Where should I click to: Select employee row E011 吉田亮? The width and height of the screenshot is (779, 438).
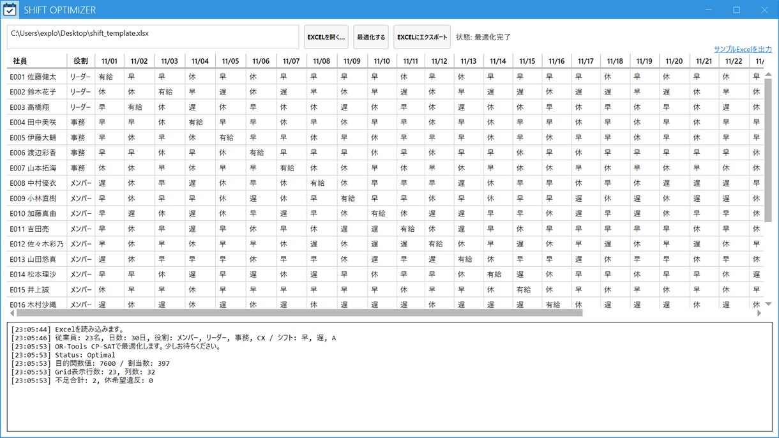[386, 229]
